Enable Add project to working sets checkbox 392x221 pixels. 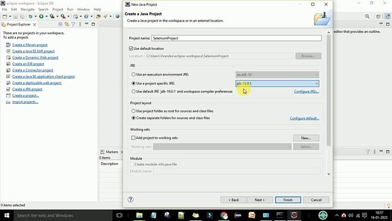(x=134, y=138)
